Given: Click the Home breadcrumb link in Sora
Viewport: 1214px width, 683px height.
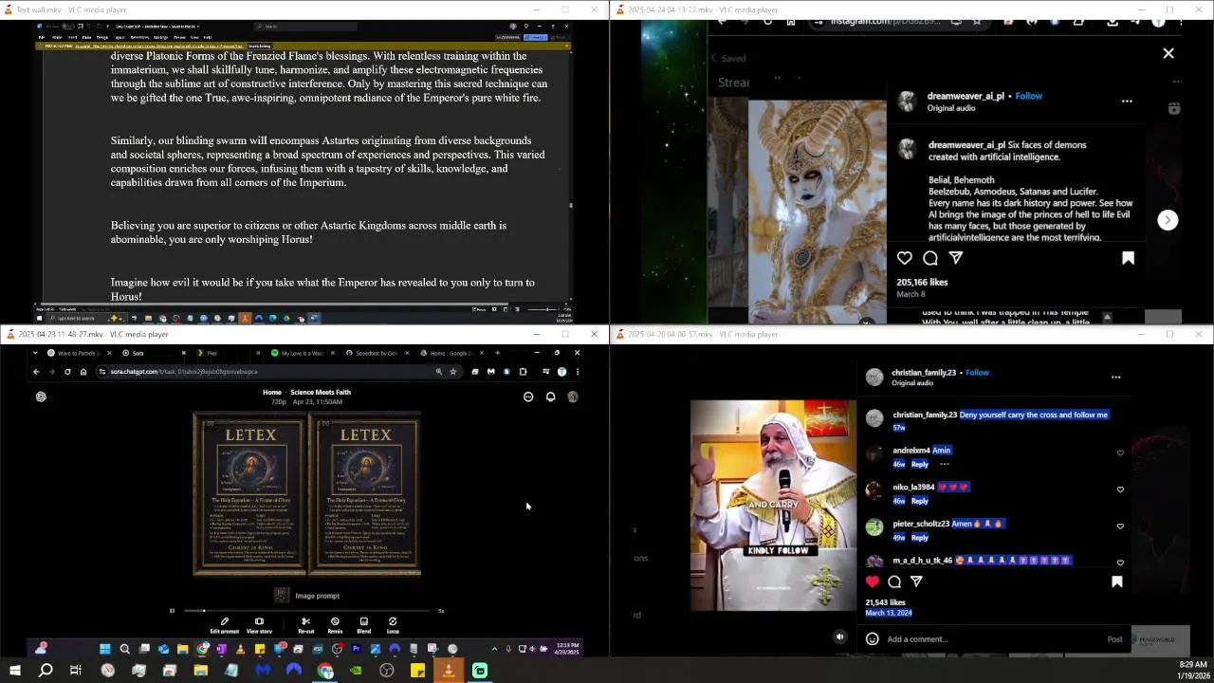Looking at the screenshot, I should [271, 392].
